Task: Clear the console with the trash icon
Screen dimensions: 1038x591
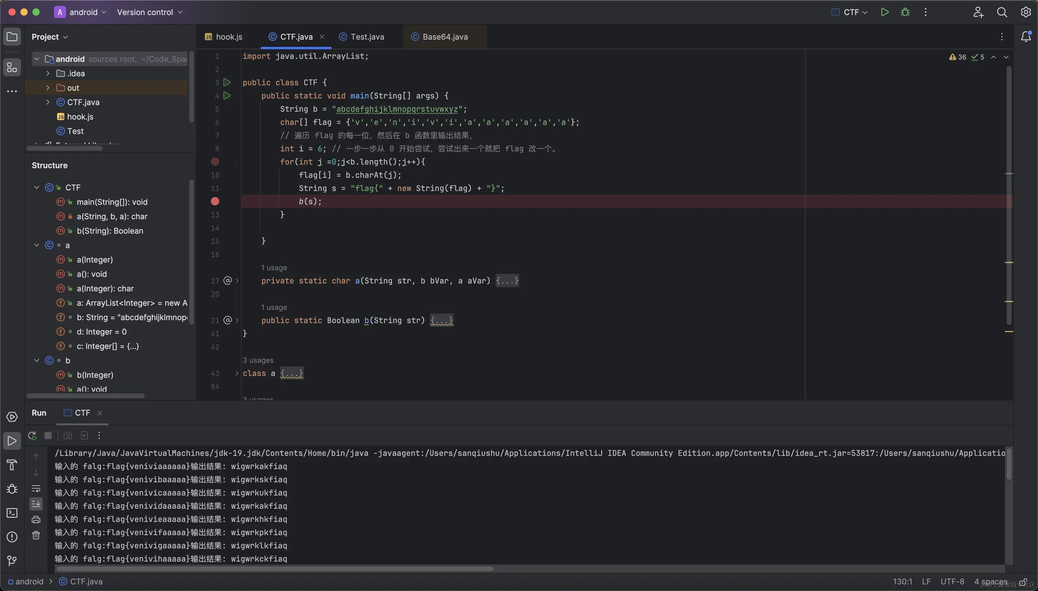Action: tap(36, 535)
